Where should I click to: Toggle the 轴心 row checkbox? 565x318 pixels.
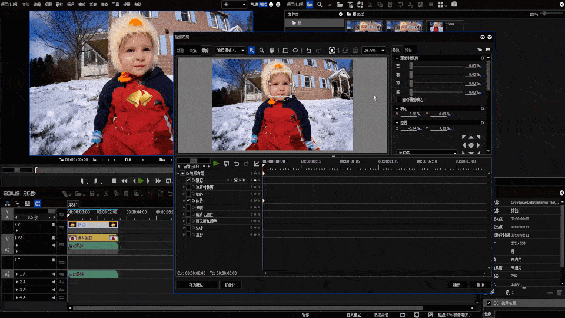188,194
